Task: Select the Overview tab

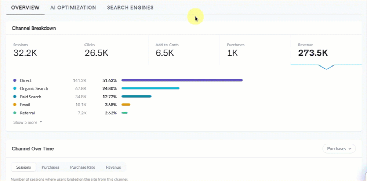Action: (x=25, y=7)
